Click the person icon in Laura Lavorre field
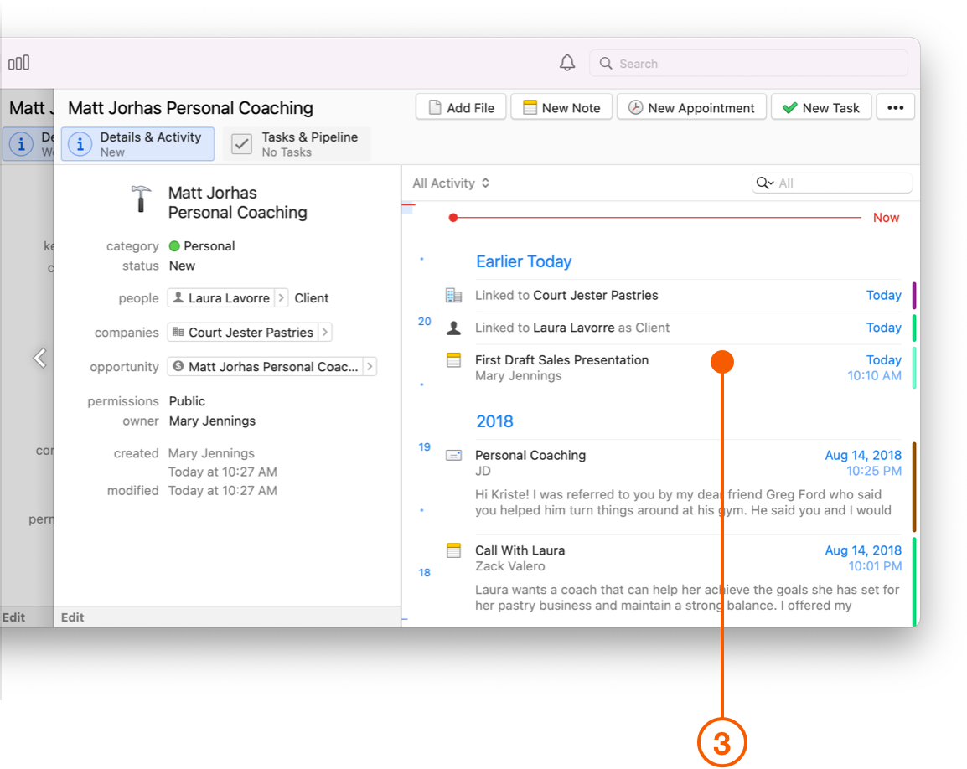Viewport: 967px width, 769px height. pyautogui.click(x=178, y=297)
